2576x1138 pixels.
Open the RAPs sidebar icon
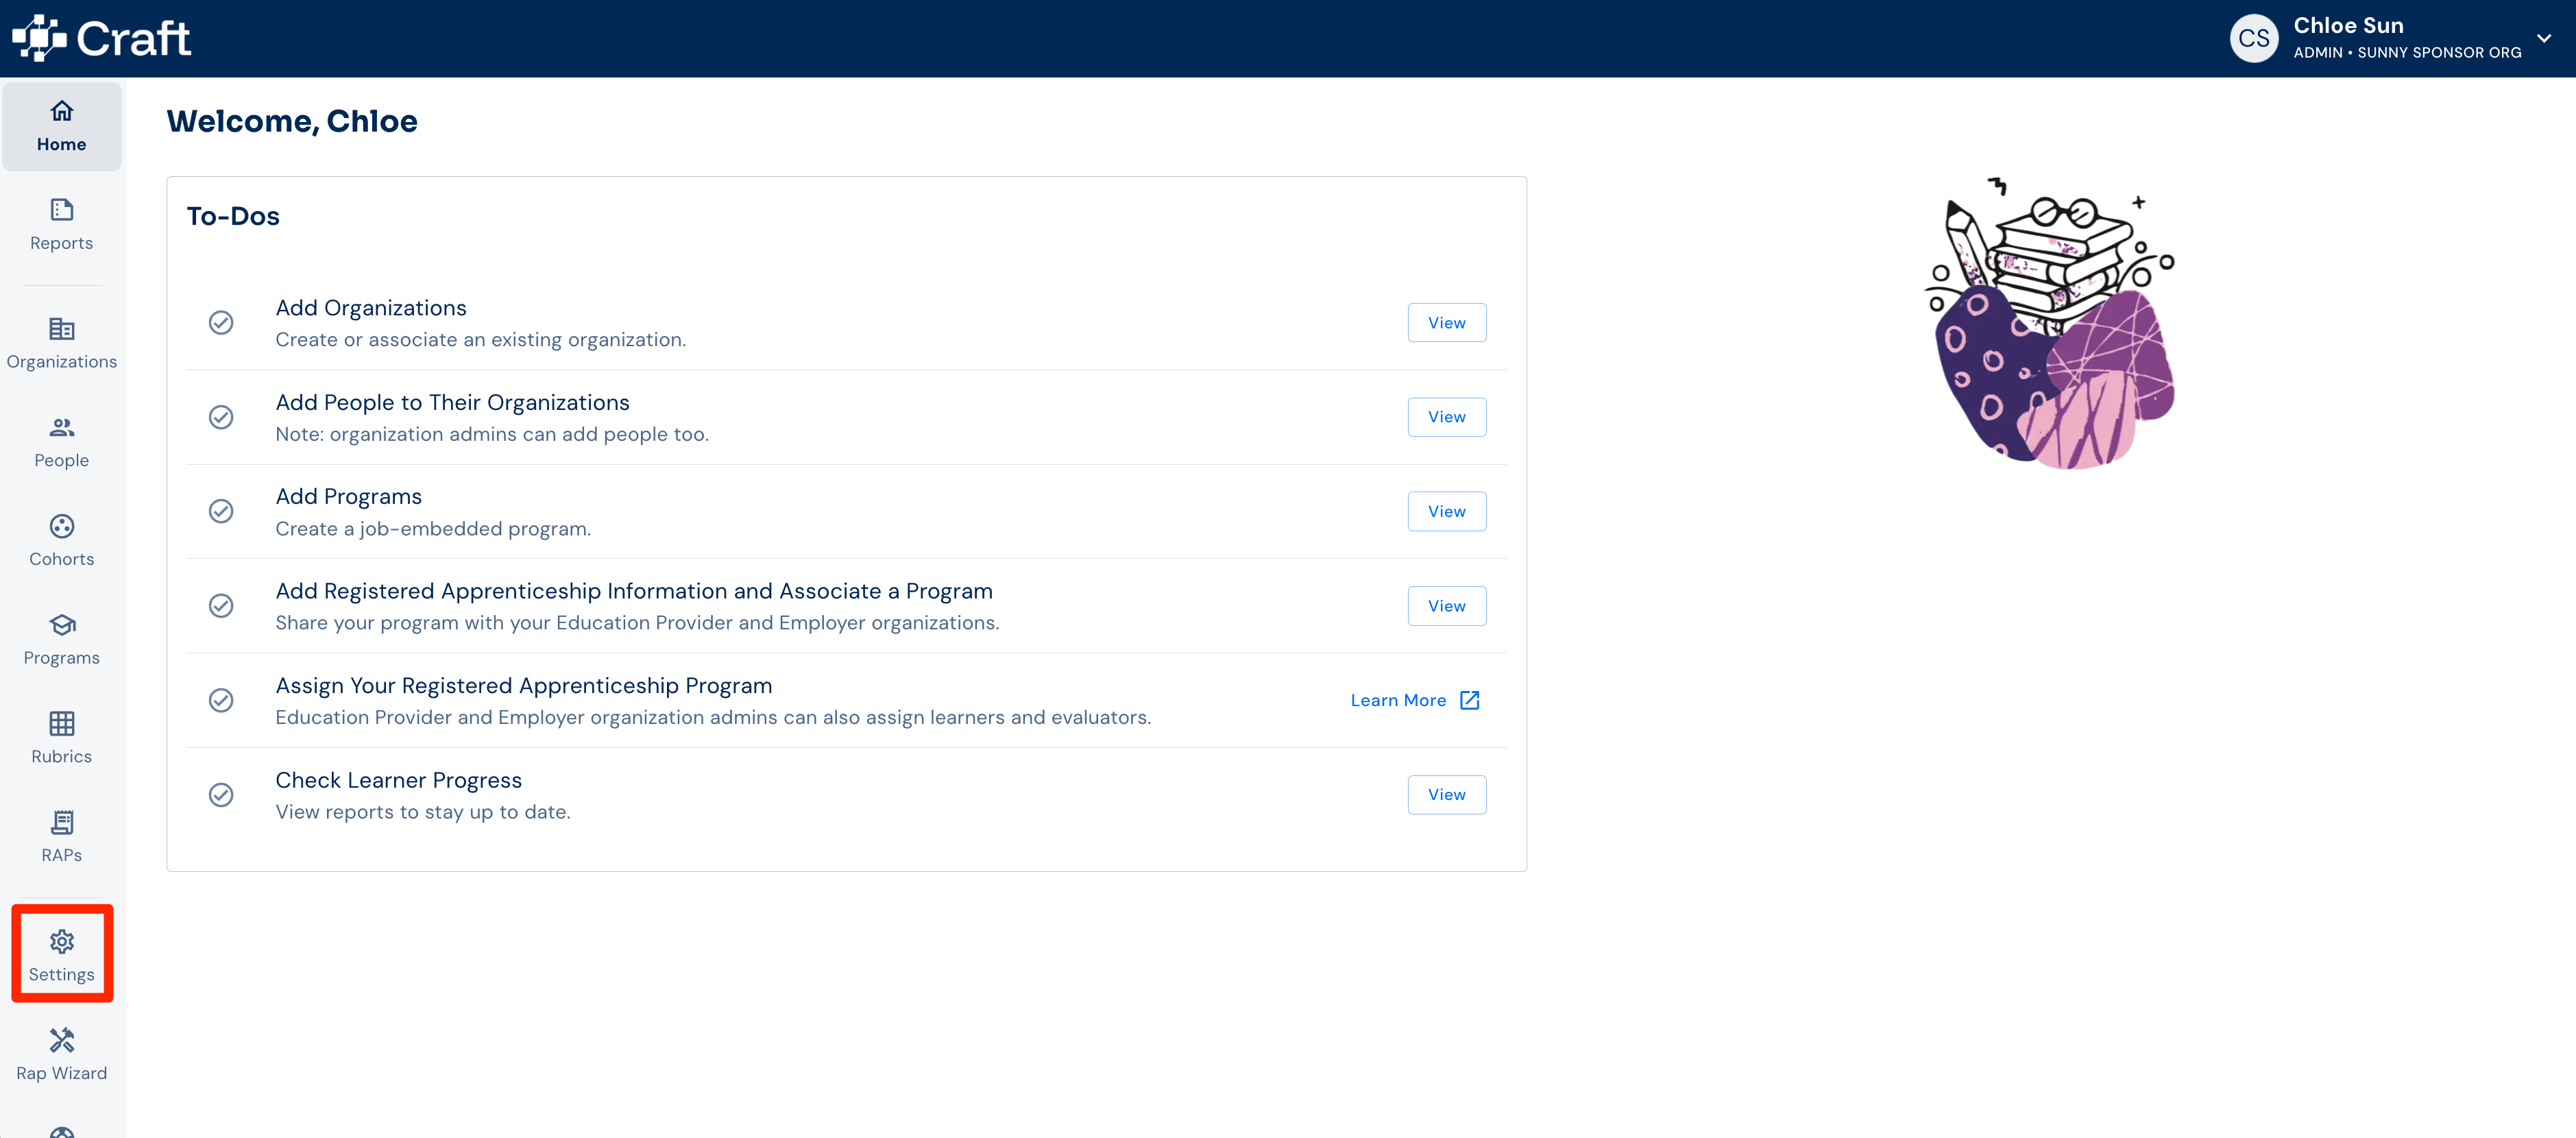62,823
